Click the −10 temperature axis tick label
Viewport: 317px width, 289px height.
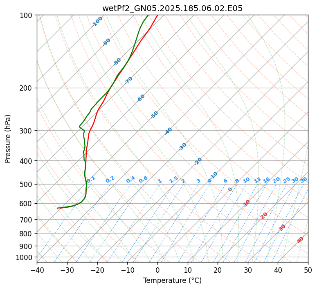click(x=127, y=270)
